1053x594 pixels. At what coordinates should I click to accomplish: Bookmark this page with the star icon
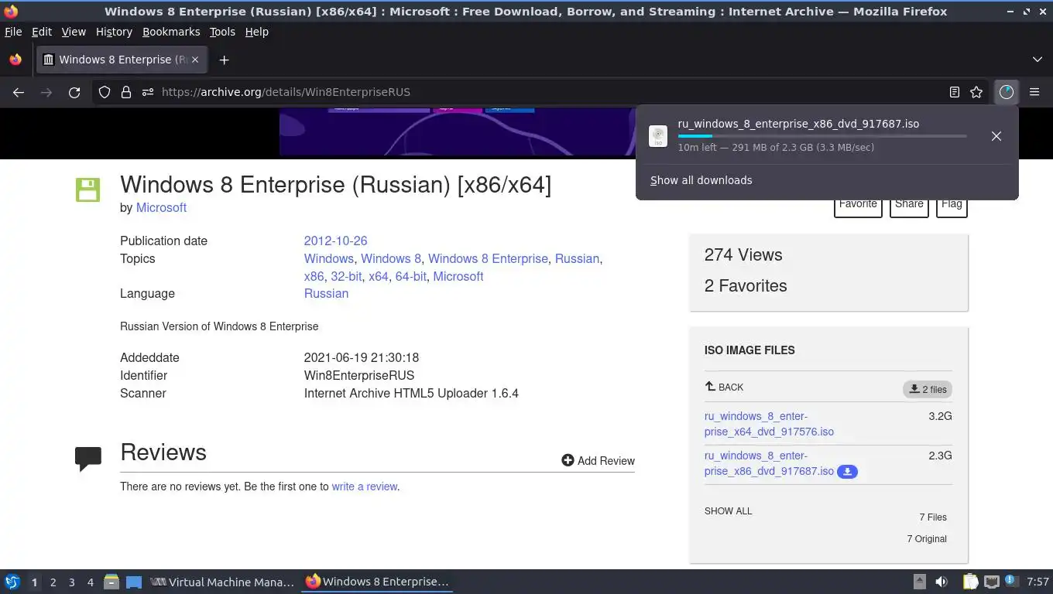(976, 92)
